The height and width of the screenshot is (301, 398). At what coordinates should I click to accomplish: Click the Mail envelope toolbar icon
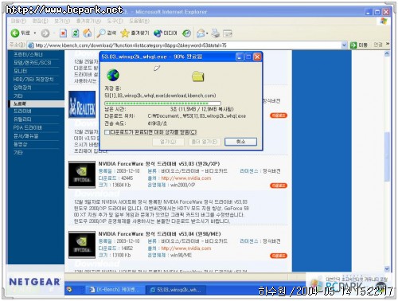click(x=201, y=33)
